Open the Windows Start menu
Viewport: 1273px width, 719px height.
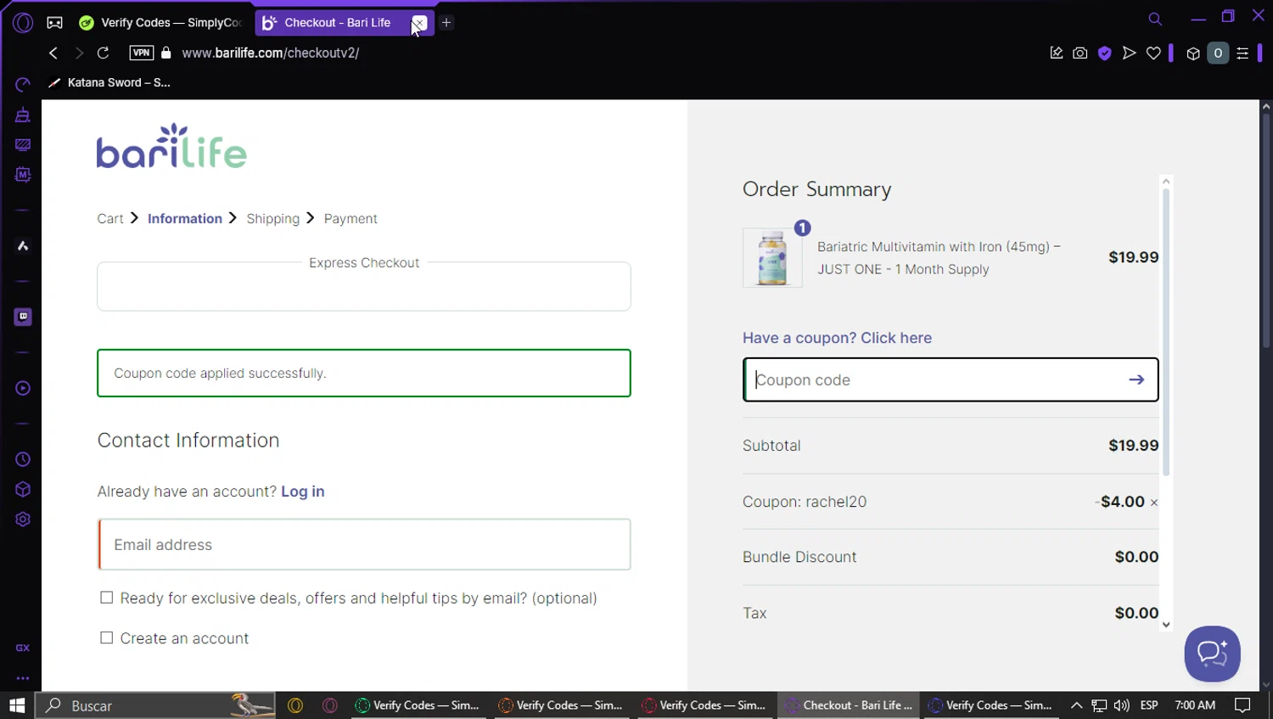coord(17,705)
